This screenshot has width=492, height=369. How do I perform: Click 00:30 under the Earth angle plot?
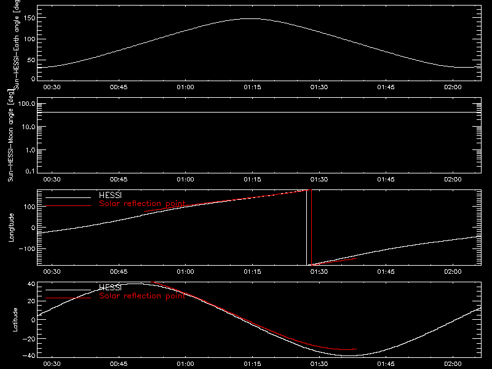pyautogui.click(x=52, y=87)
